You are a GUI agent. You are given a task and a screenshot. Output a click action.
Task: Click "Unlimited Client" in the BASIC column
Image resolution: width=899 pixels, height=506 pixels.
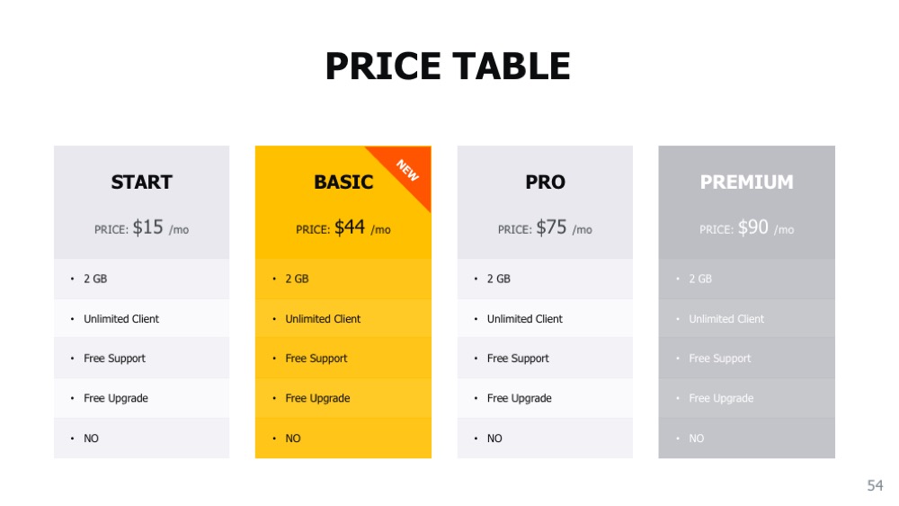click(323, 319)
